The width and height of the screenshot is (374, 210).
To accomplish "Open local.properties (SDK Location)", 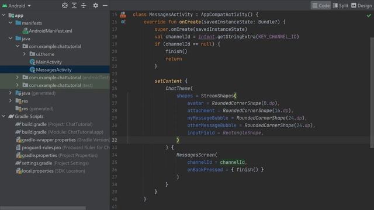I will click(x=53, y=171).
